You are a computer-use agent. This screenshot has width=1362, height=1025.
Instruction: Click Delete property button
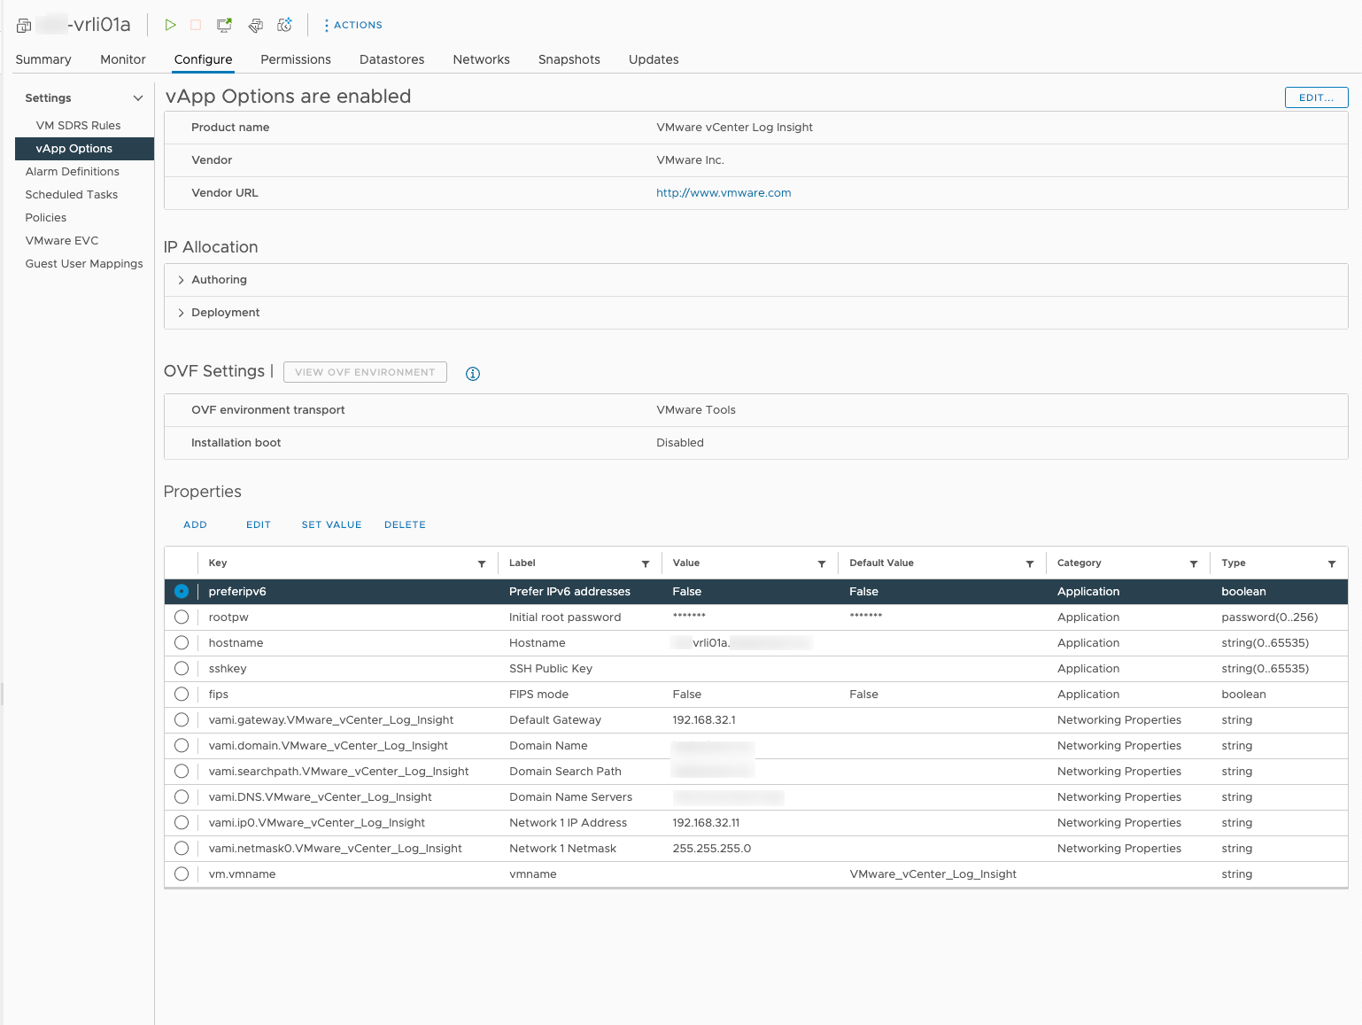pos(405,524)
